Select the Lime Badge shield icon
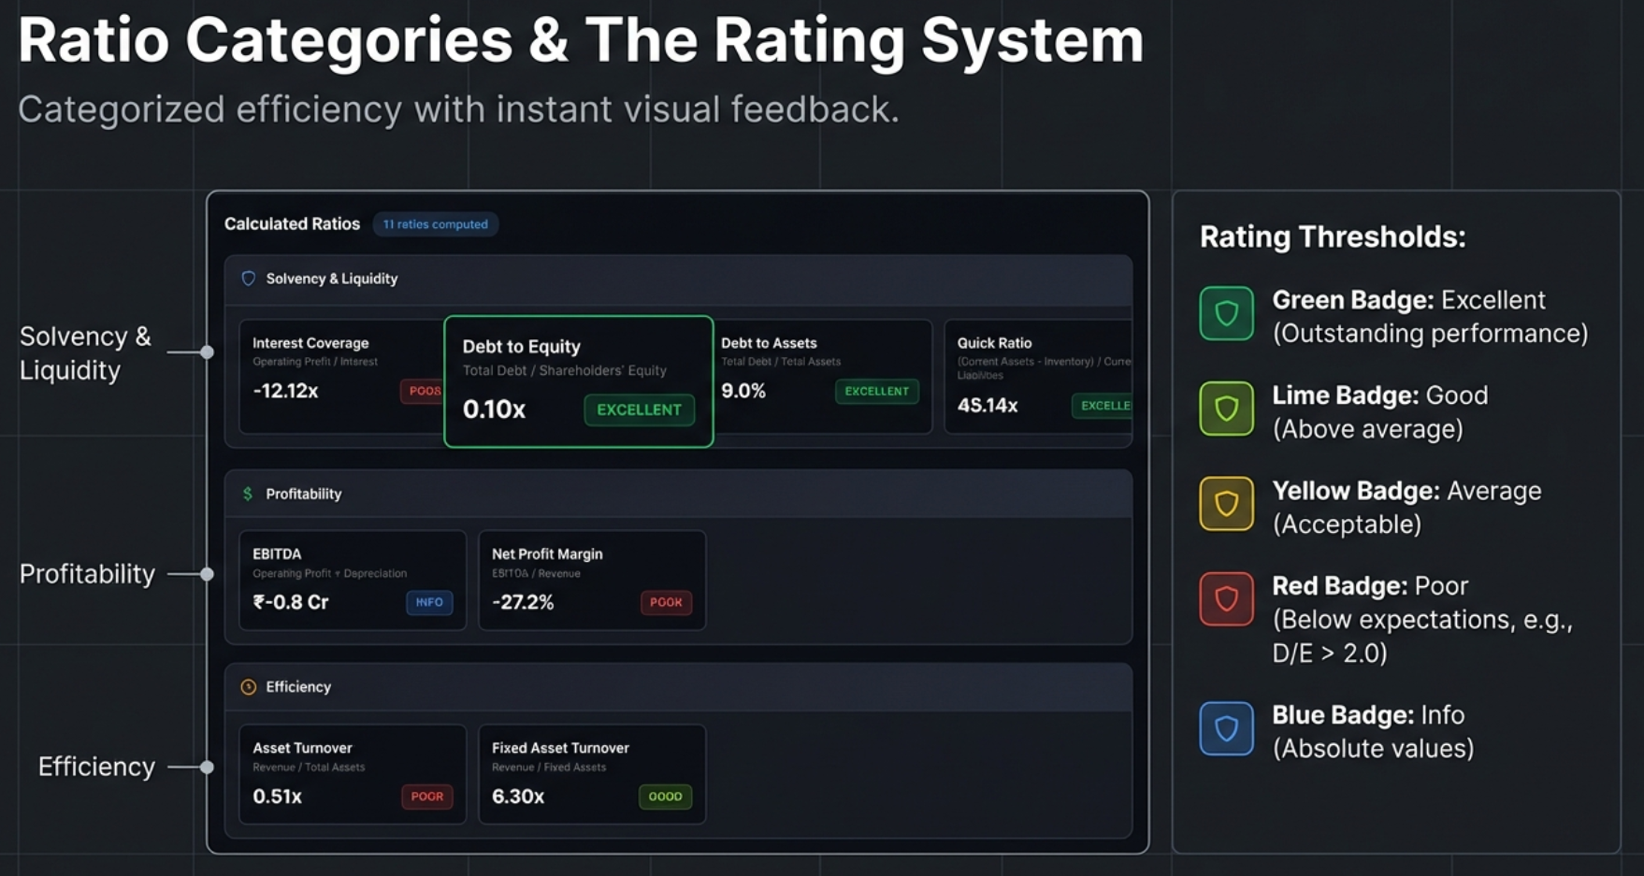 1225,409
